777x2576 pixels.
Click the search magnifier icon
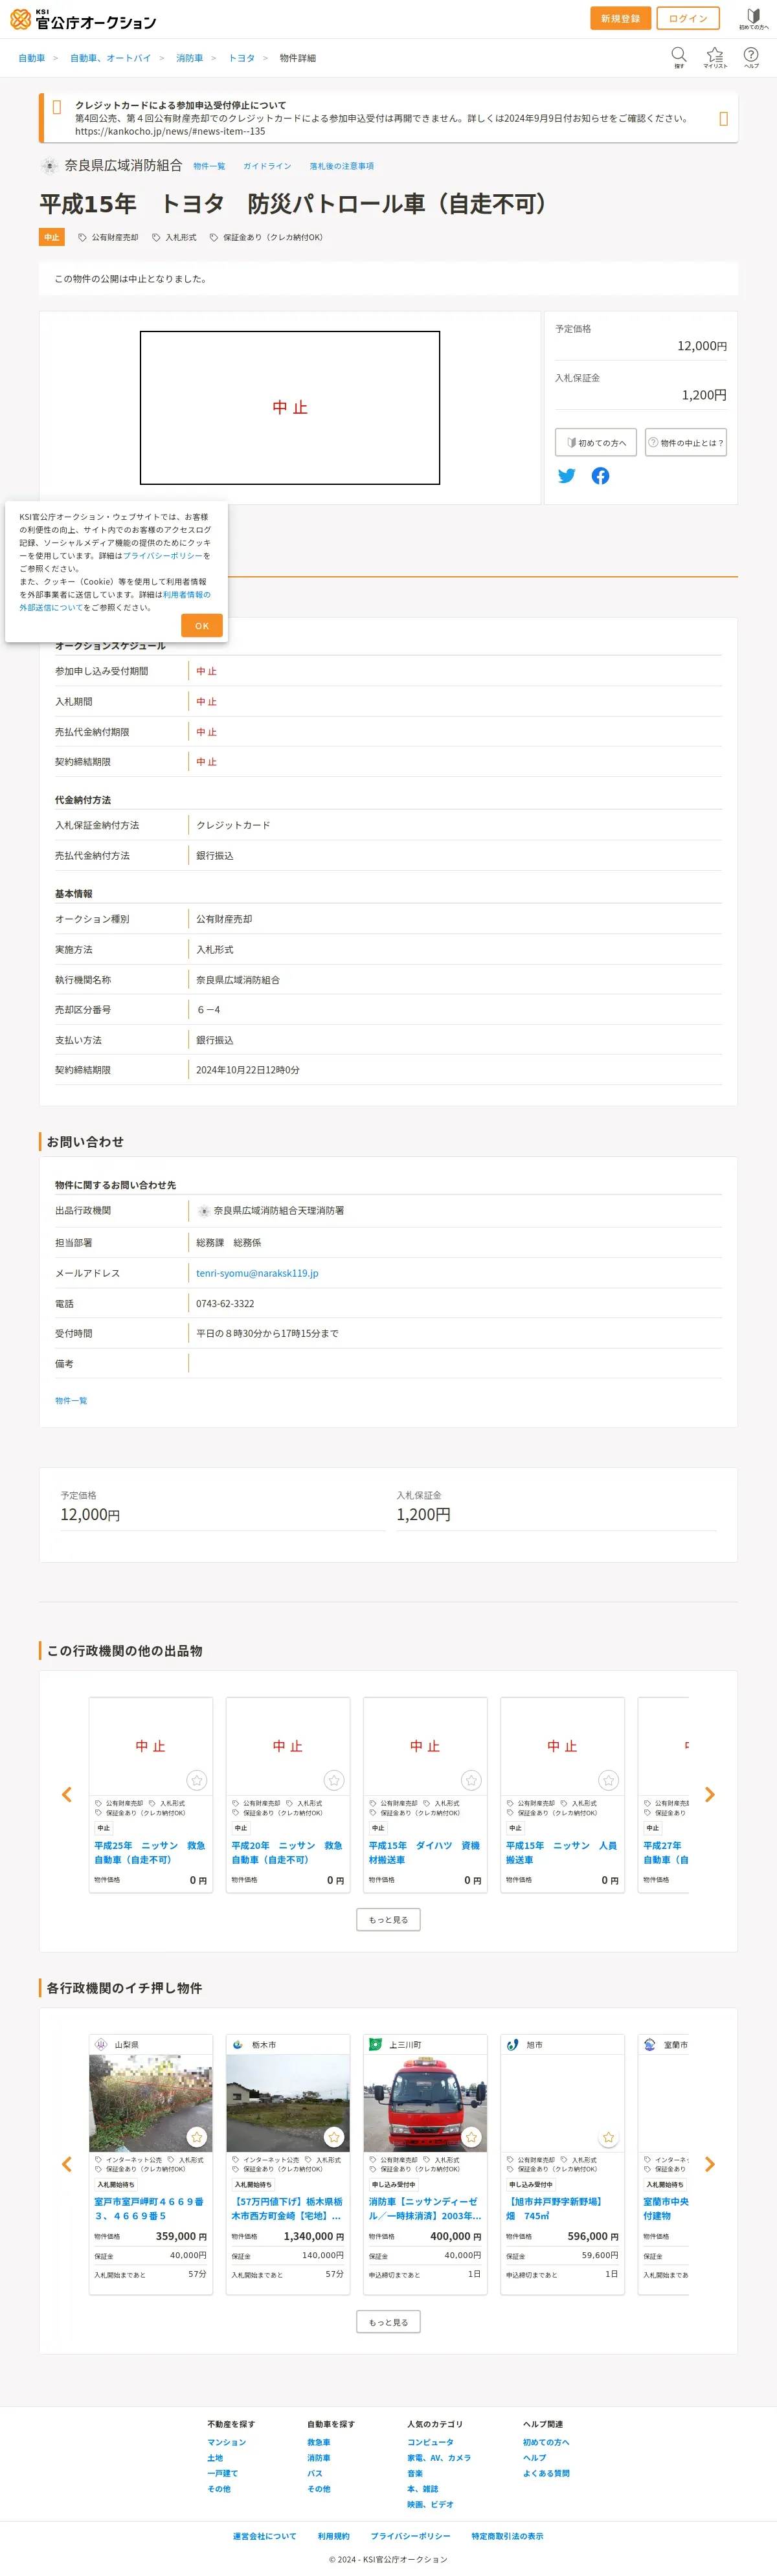pyautogui.click(x=679, y=56)
